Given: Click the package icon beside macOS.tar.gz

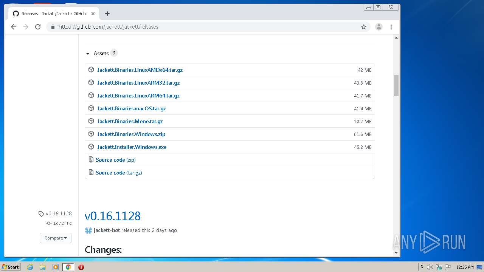Looking at the screenshot, I should (x=91, y=108).
